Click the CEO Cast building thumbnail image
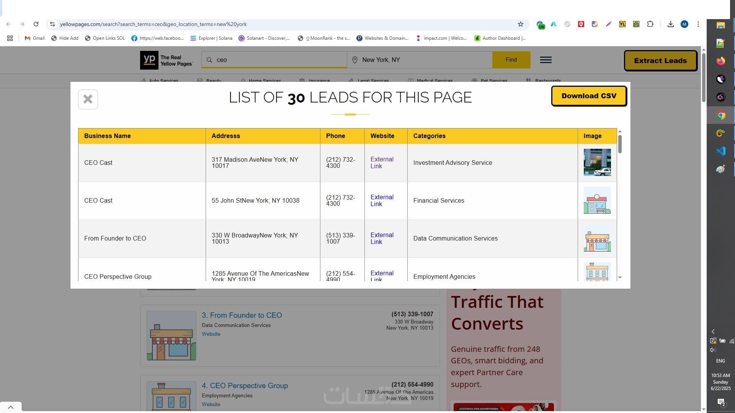This screenshot has height=413, width=735. pos(597,163)
